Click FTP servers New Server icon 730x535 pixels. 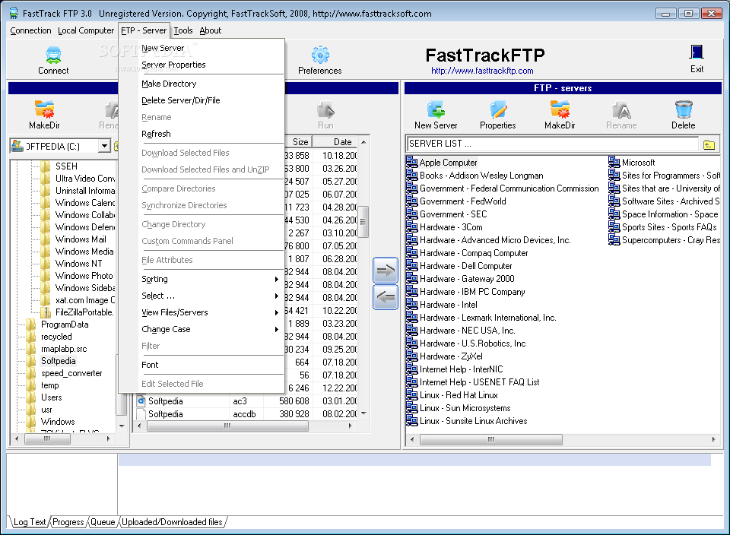436,109
